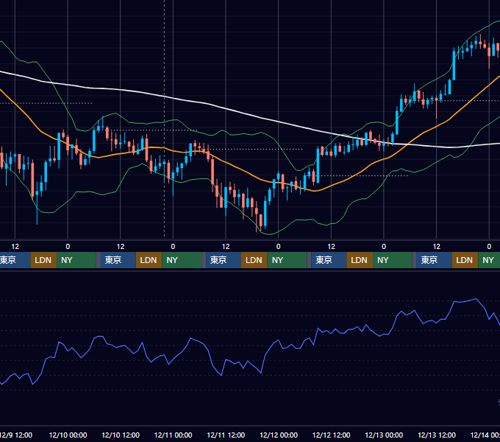Image resolution: width=500 pixels, height=442 pixels.
Task: Select LDN block between 12/12 12:00 and 12/13 00:00
Action: click(360, 260)
